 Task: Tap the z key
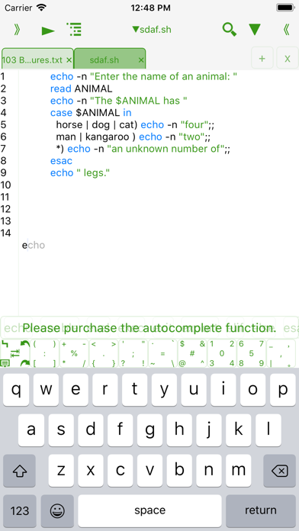tap(60, 471)
